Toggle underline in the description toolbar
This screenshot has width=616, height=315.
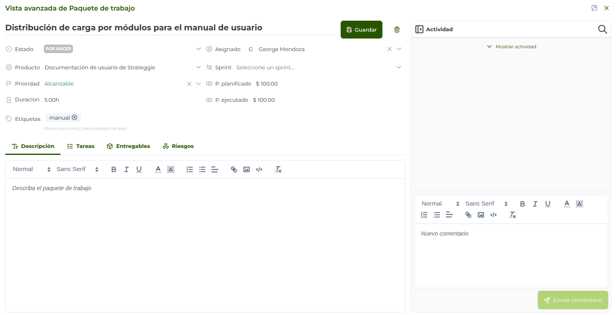pos(139,169)
